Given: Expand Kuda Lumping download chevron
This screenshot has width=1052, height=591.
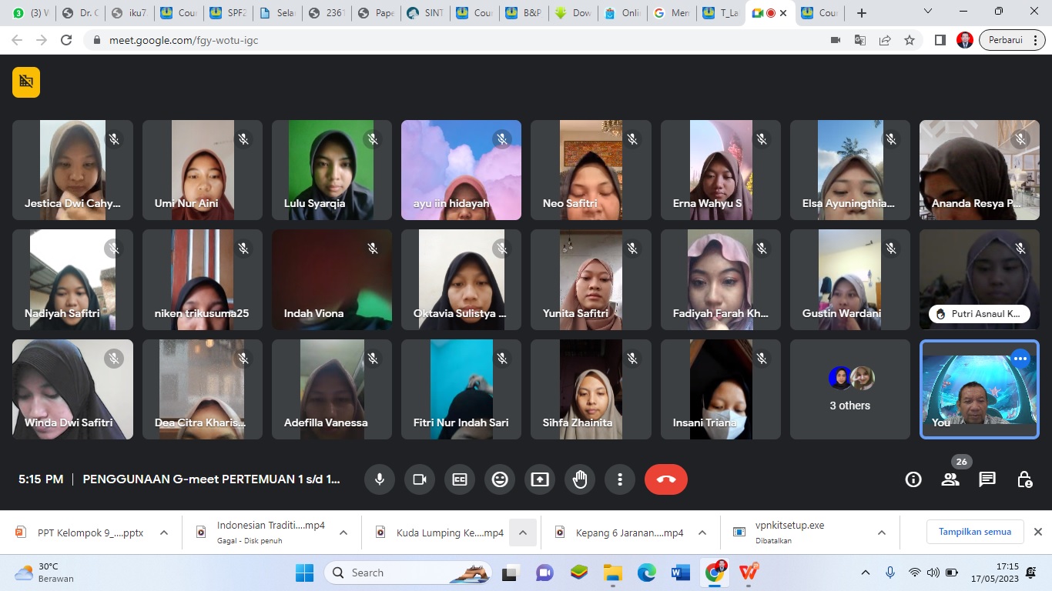Looking at the screenshot, I should click(x=522, y=533).
